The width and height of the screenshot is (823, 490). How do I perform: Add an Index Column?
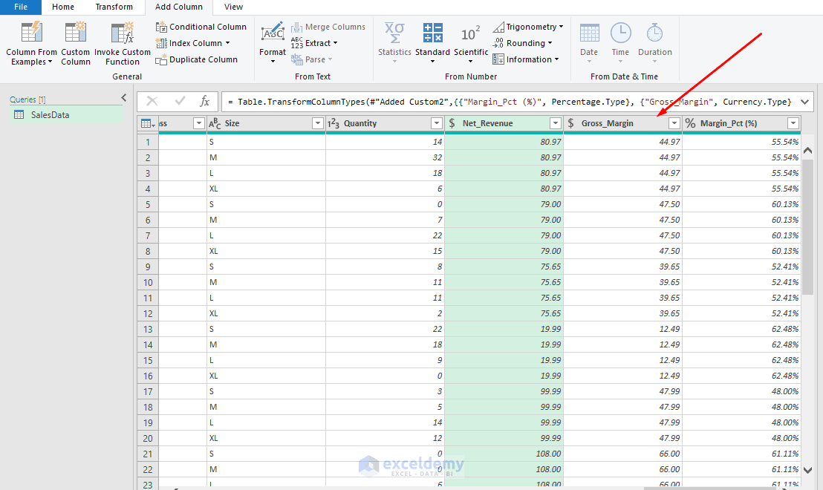coord(193,43)
